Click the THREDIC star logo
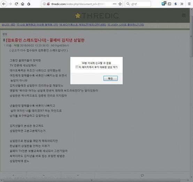 [78, 16]
